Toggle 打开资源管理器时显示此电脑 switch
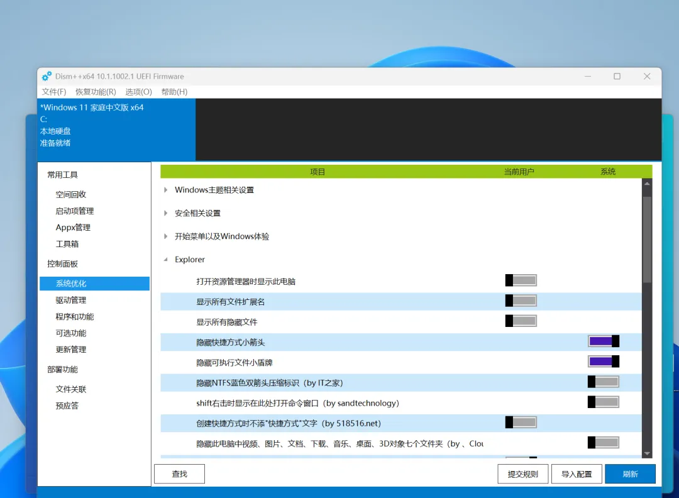679x498 pixels. click(521, 280)
